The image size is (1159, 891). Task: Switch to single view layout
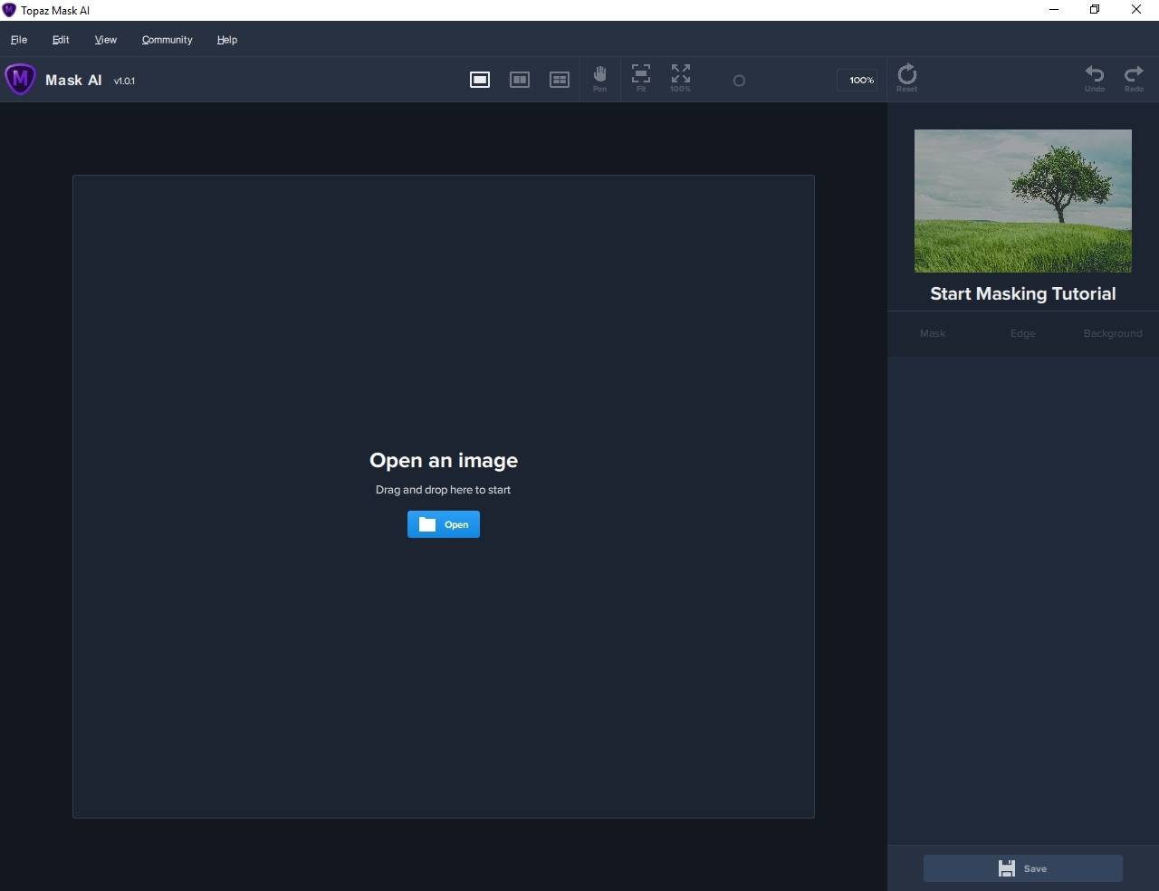[x=480, y=80]
